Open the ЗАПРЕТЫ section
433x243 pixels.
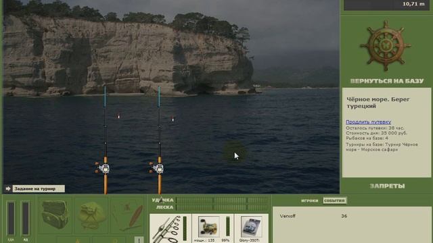click(x=387, y=186)
